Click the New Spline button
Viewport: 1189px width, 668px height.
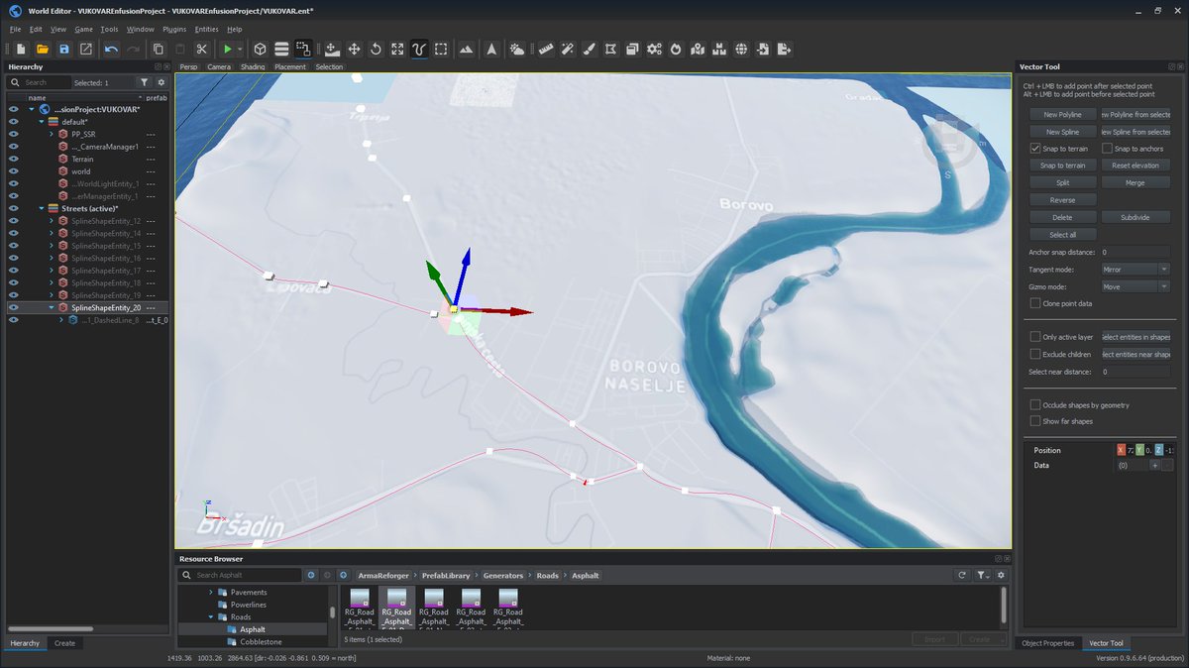[x=1062, y=132]
